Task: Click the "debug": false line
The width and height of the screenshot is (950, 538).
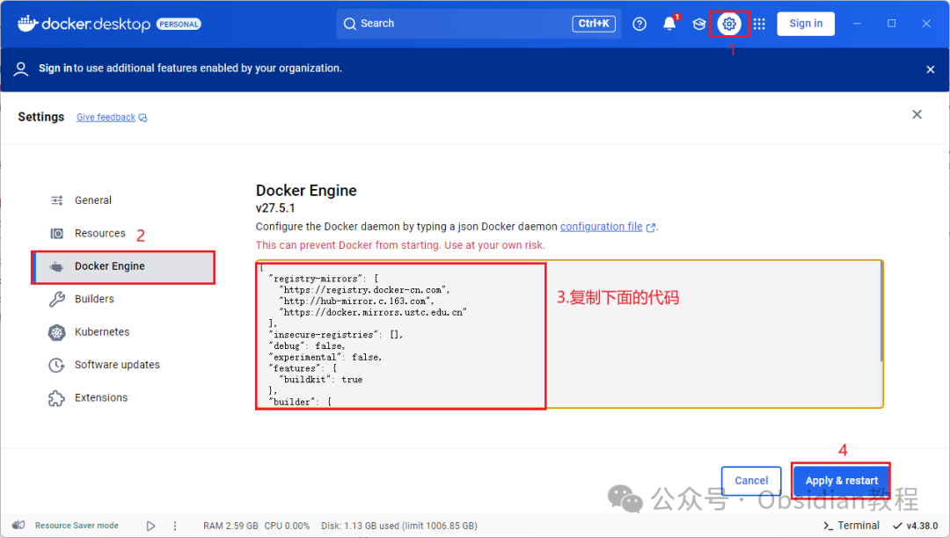Action: point(307,346)
